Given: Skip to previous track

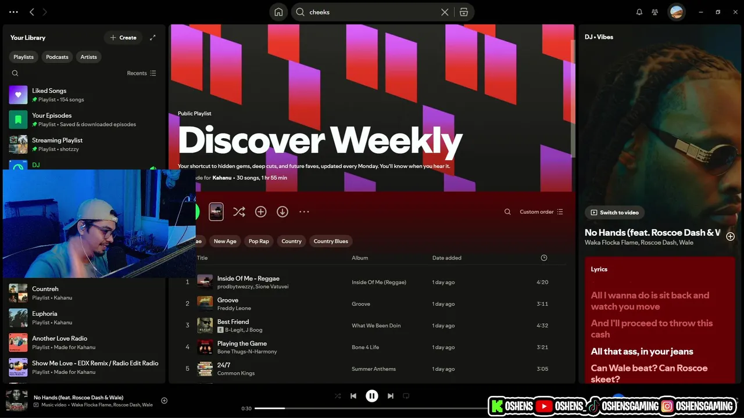Looking at the screenshot, I should point(353,396).
